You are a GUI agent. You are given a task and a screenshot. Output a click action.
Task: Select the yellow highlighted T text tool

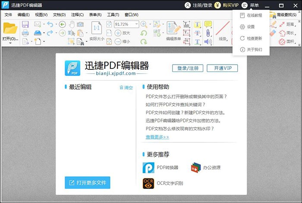(197, 25)
